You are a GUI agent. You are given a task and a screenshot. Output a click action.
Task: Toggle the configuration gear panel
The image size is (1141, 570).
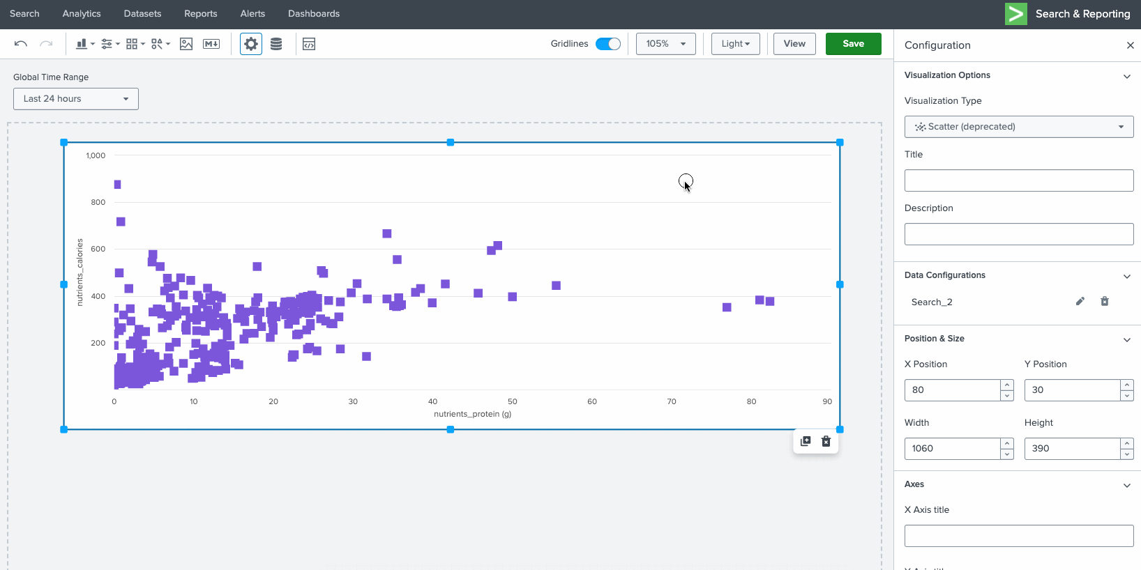[251, 44]
